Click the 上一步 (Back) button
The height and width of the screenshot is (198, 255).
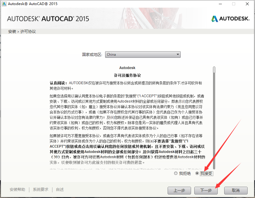tap(179, 190)
